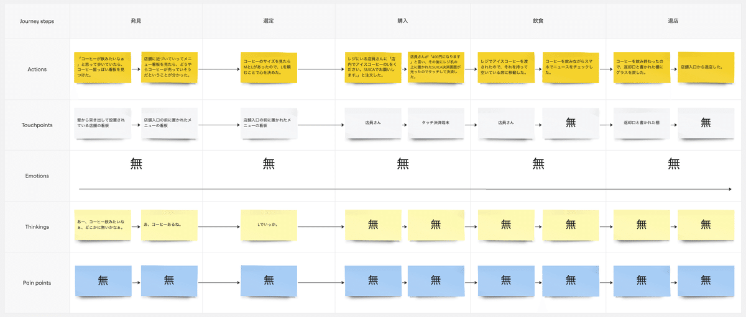Select action note starting コーヒーを飲み終わったので

tap(642, 67)
